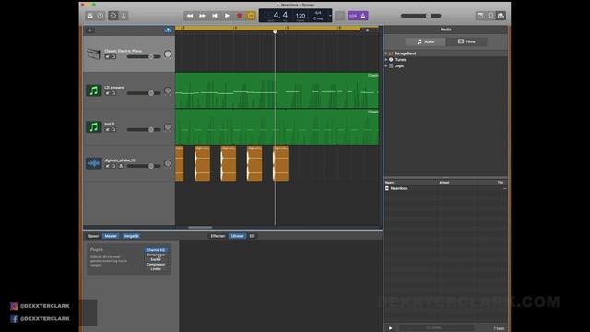Select the diginoiz_shake audio waveform track icon

coord(94,163)
